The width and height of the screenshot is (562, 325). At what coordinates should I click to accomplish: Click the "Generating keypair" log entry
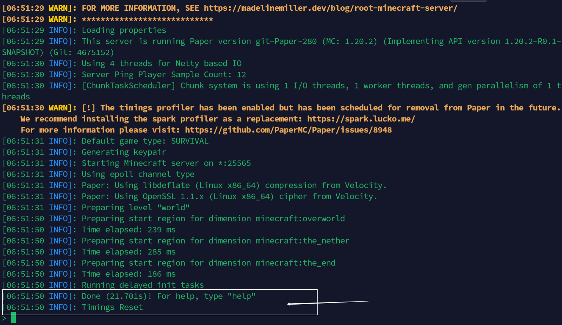(124, 152)
